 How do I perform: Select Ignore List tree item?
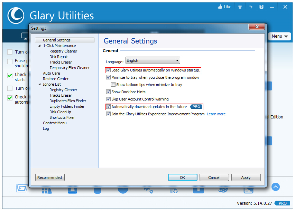[x=52, y=84]
